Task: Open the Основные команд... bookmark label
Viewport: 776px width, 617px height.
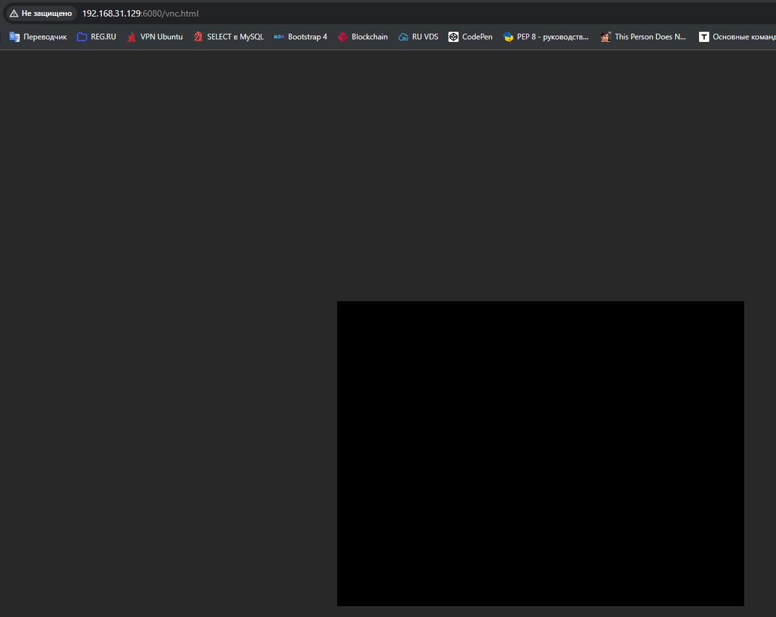Action: [744, 37]
